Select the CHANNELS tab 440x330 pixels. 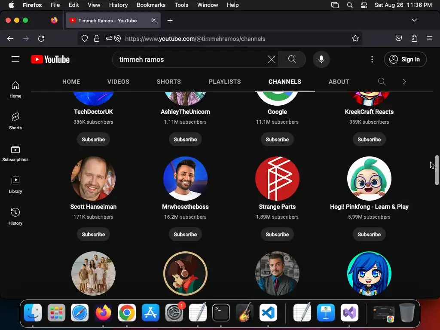click(x=284, y=82)
